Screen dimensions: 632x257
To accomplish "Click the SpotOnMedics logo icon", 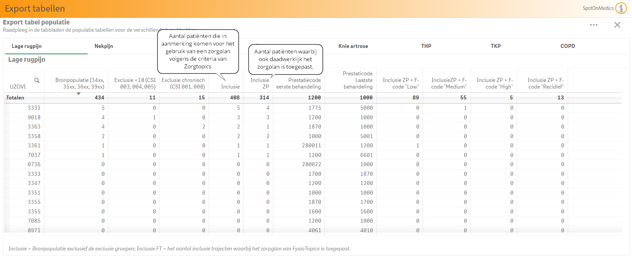I will 621,8.
